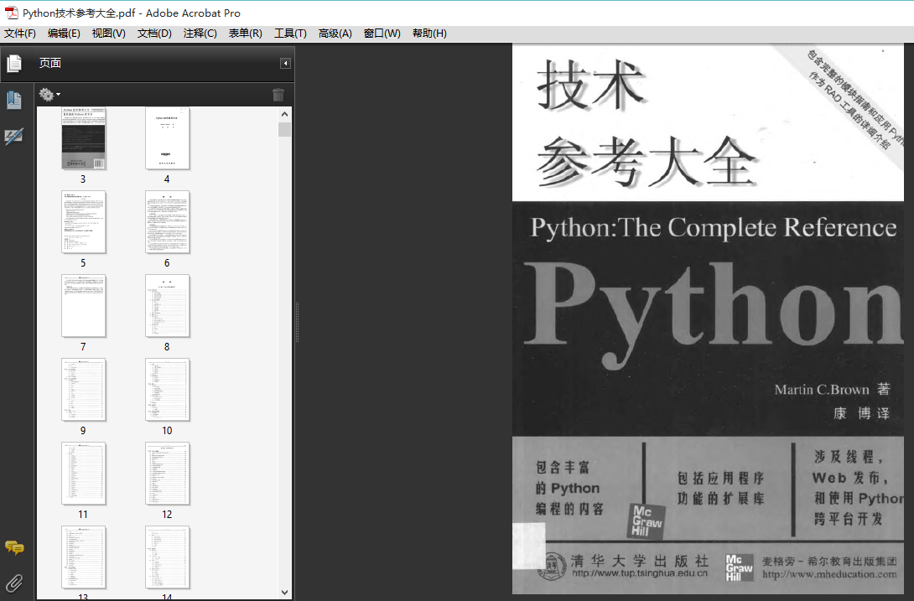Click thumbnail scrollbar down arrow

tap(284, 593)
